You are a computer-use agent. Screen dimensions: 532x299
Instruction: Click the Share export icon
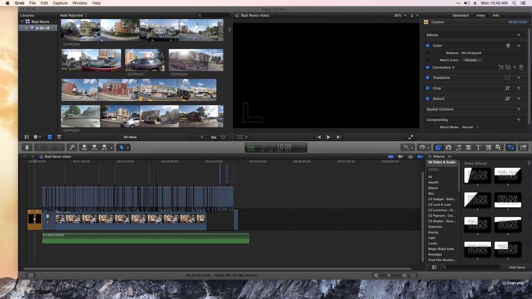(x=523, y=147)
